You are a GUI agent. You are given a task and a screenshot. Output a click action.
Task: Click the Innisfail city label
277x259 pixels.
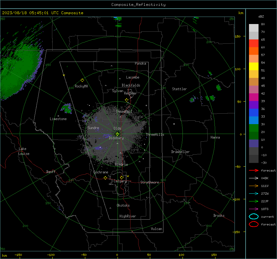(x=124, y=111)
